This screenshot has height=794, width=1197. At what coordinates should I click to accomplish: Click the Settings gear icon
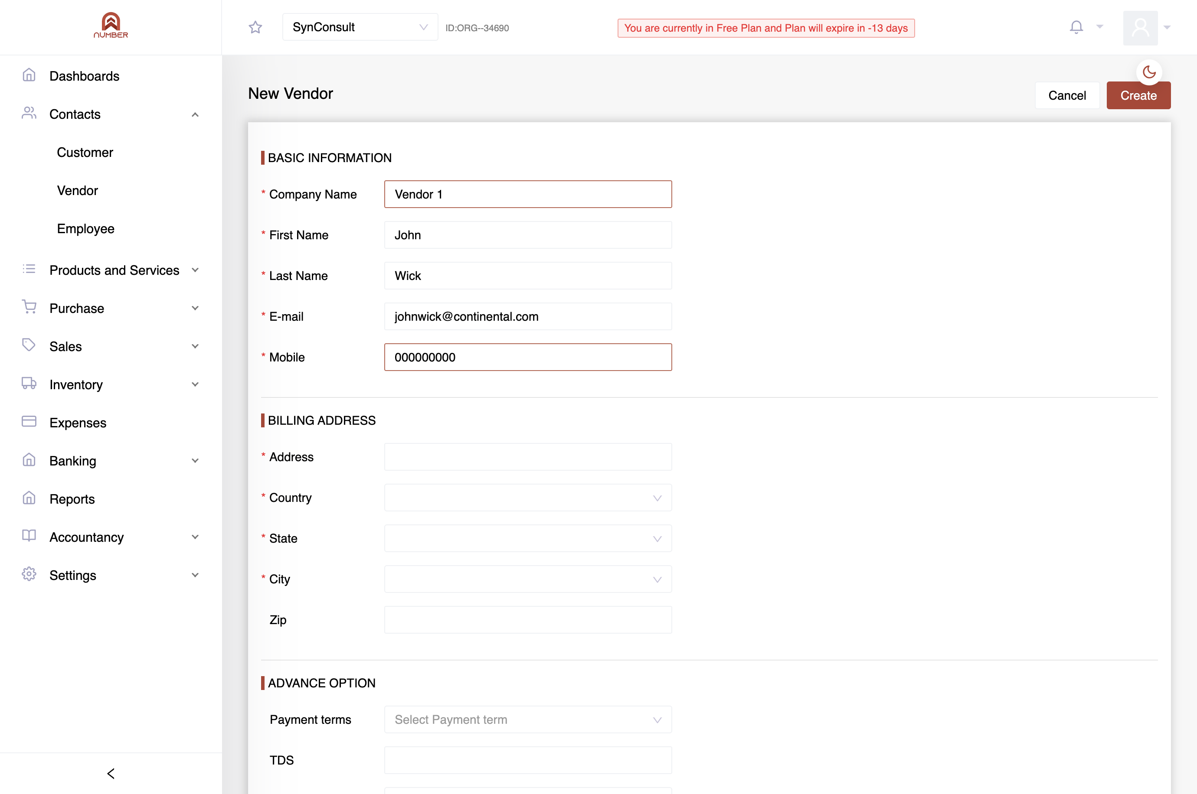click(x=29, y=574)
